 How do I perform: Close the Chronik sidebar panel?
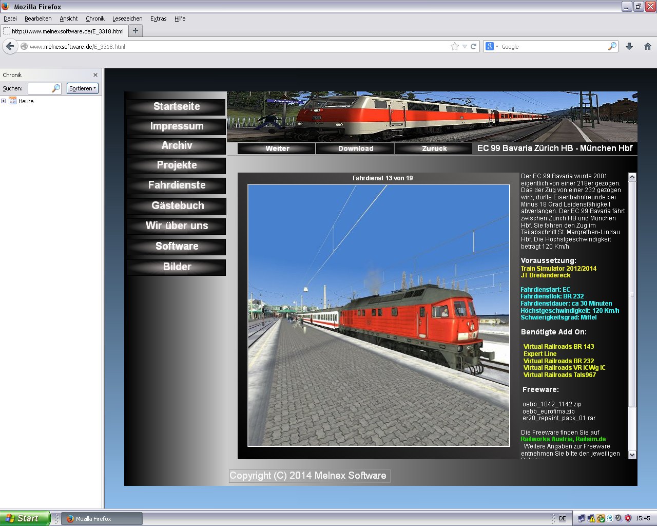coord(95,75)
